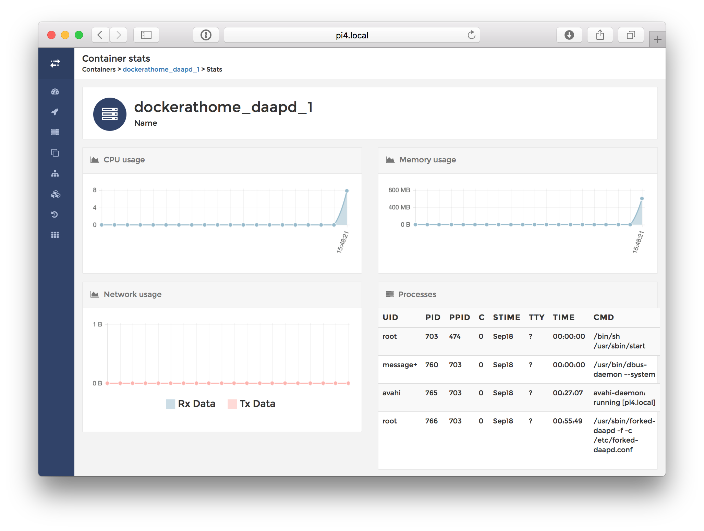This screenshot has height=531, width=704.
Task: Click the sidebar collapse arrows icon
Action: (55, 63)
